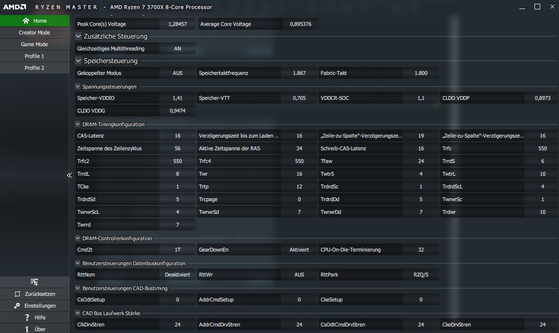
Task: Open Creator Mode tab
Action: coord(34,32)
